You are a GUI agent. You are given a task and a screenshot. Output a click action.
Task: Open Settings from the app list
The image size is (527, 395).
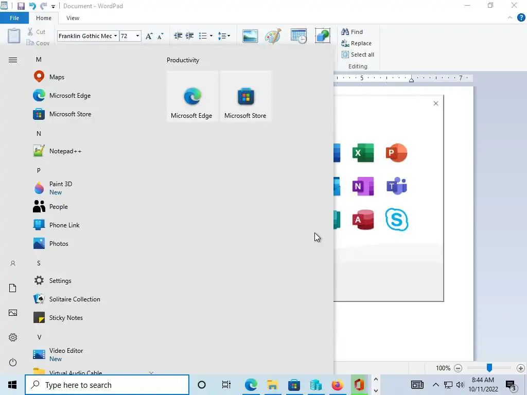(52, 280)
